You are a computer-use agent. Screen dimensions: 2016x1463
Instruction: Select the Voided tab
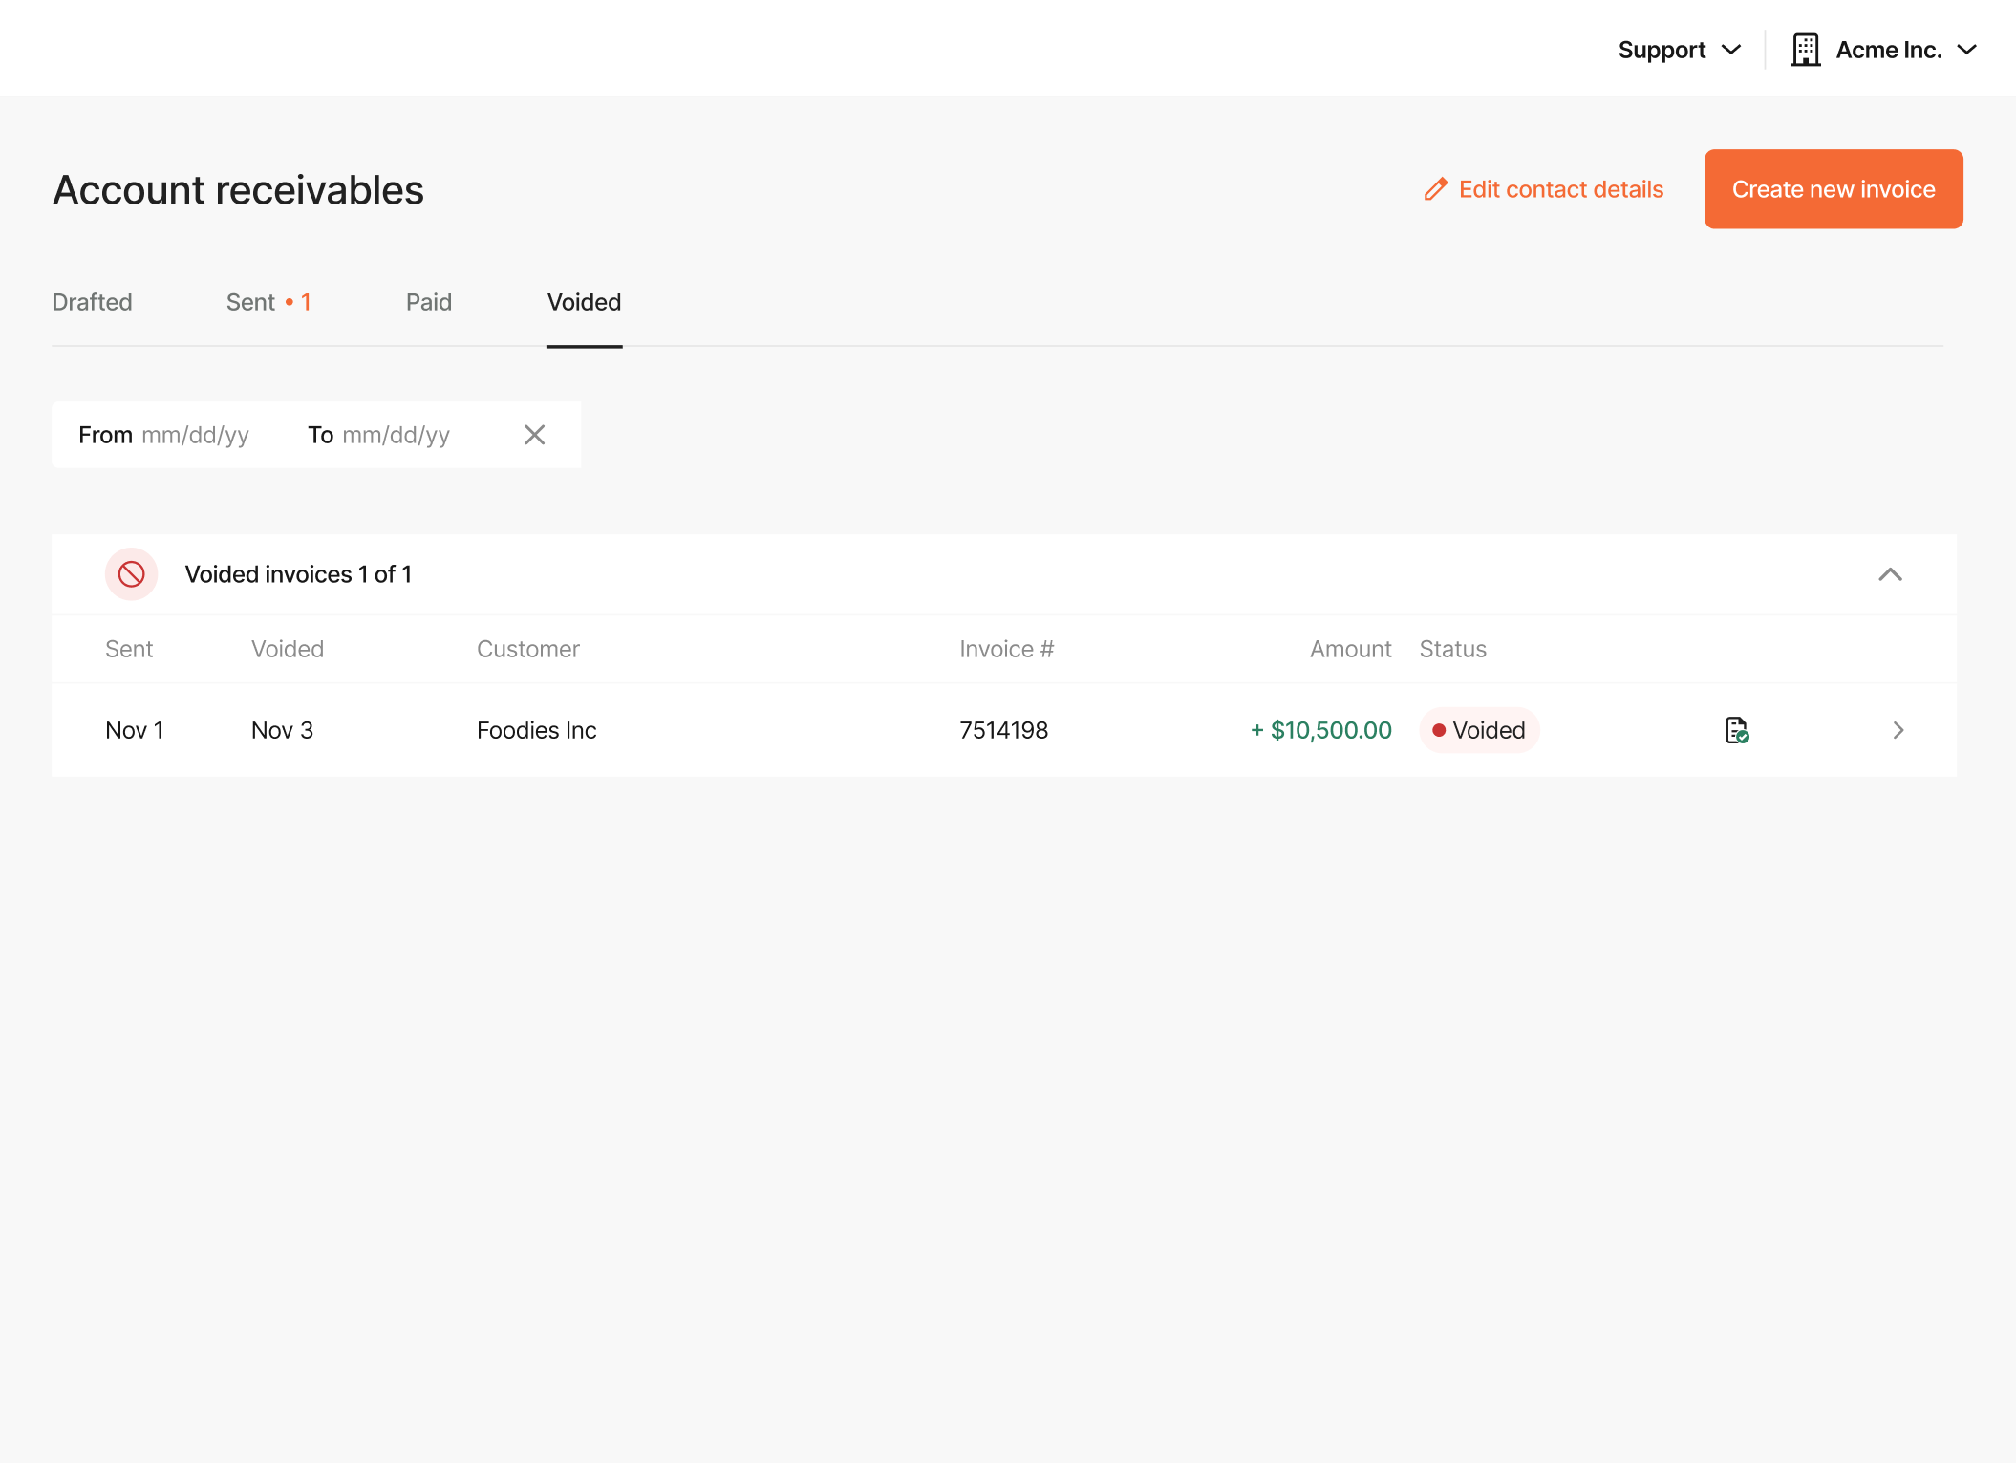pos(584,302)
